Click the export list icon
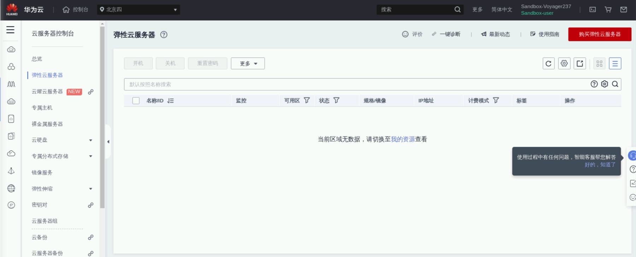The image size is (636, 257). (x=580, y=63)
